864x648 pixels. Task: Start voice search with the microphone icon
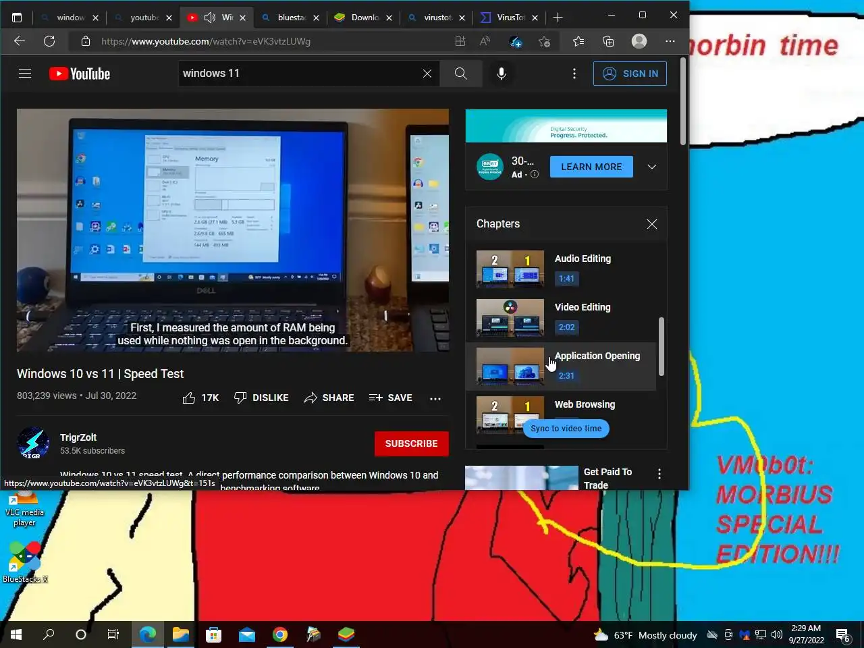click(x=502, y=74)
